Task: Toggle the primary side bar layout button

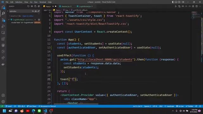Action: (x=173, y=2)
